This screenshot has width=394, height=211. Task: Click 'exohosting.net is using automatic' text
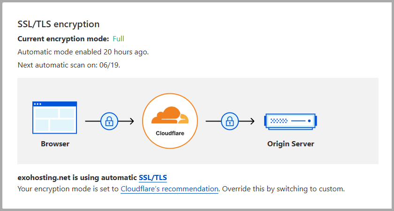77,178
